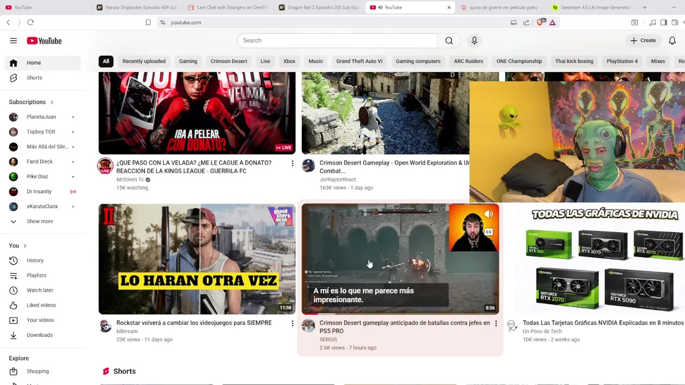Open options menu for SERGIS Crimson Desert video
Viewport: 685px width, 385px height.
coord(496,324)
